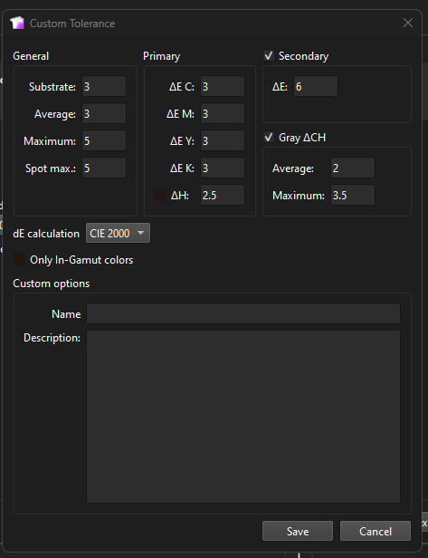Viewport: 428px width, 558px height.
Task: Open the dE calculation dropdown
Action: 118,233
